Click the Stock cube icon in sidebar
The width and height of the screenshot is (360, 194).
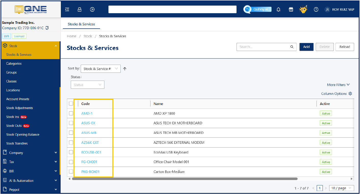coord(5,46)
